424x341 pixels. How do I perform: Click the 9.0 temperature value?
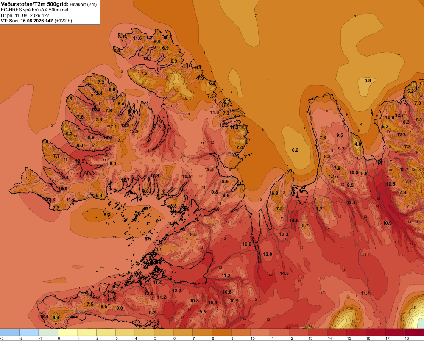[120, 308]
